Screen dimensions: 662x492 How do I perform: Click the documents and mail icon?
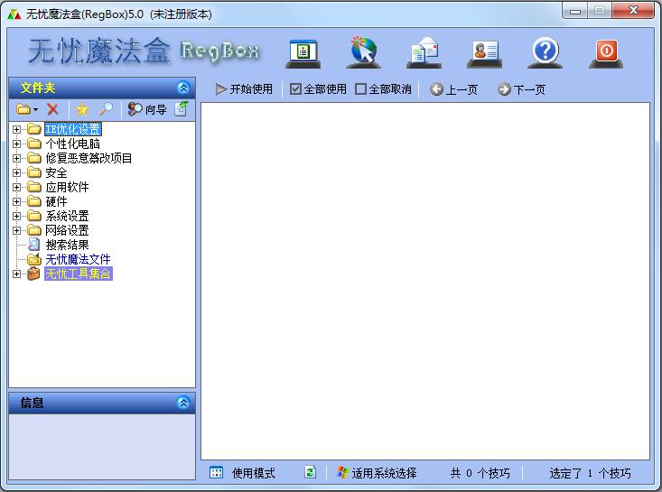[423, 52]
